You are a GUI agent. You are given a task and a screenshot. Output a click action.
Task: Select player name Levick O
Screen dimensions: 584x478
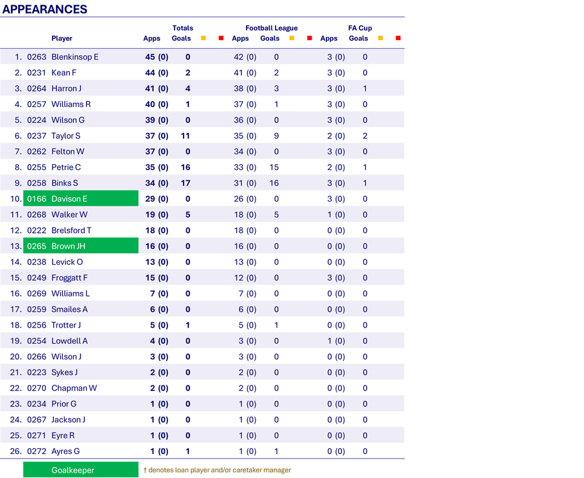point(67,262)
